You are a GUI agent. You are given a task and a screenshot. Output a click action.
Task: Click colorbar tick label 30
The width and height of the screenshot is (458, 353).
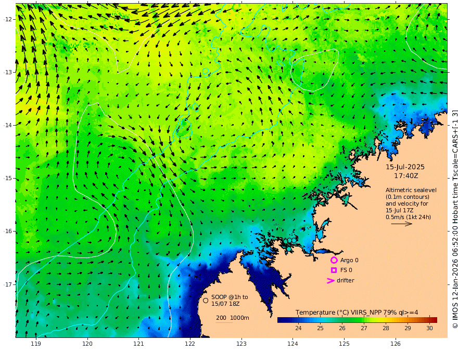pos(429,328)
